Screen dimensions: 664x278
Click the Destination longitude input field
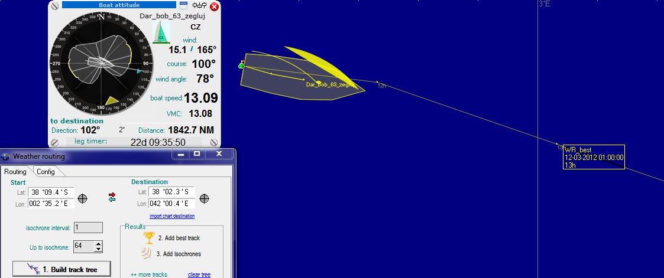click(x=171, y=204)
